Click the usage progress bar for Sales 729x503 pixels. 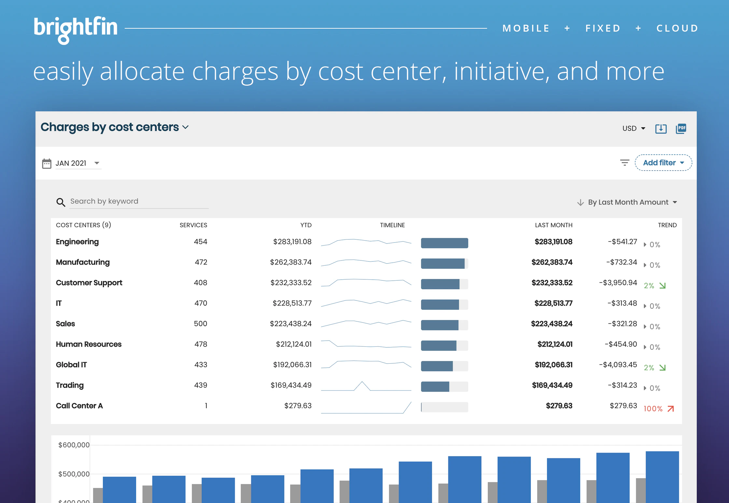click(444, 325)
